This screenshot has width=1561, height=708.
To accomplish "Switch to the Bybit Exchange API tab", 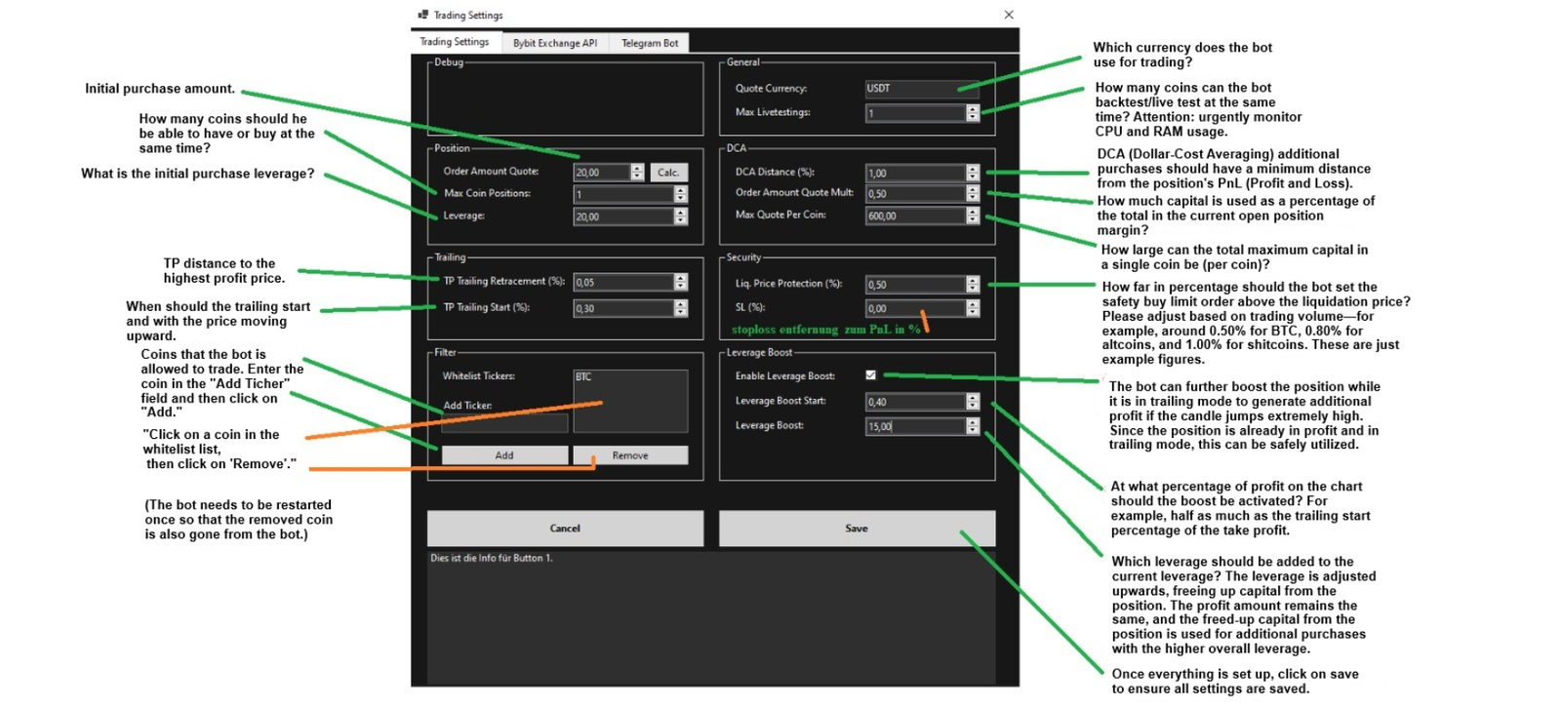I will coord(555,43).
